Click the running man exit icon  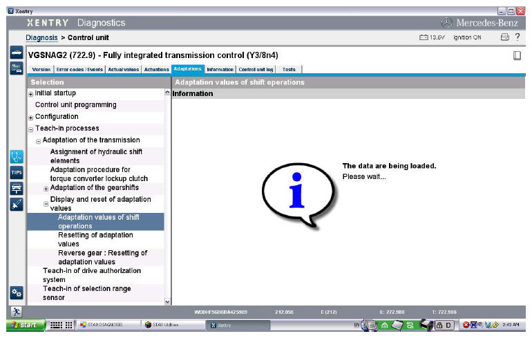[x=15, y=312]
